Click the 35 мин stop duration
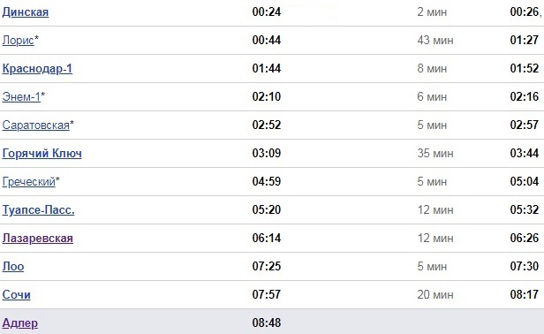Image resolution: width=544 pixels, height=334 pixels. 435,154
